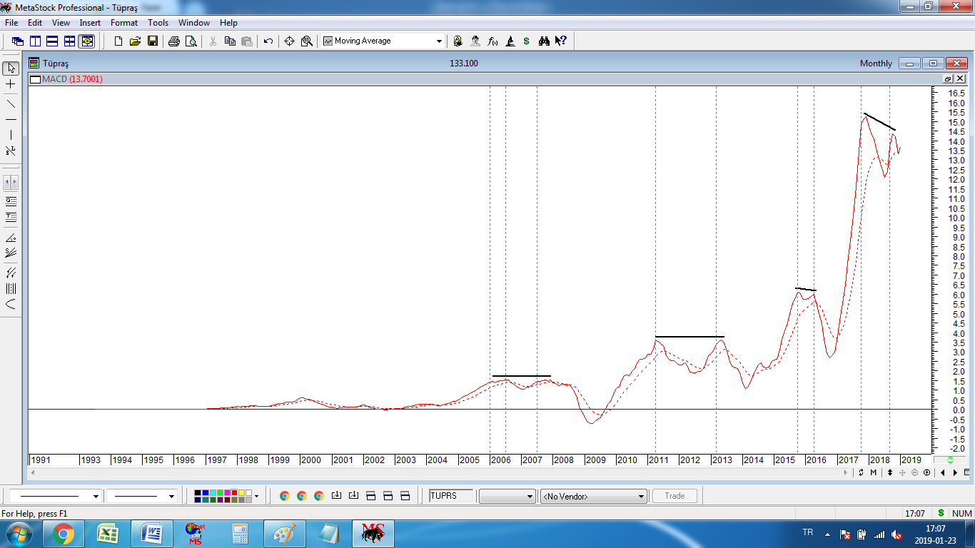Click the M periodicity button below chart

874,472
